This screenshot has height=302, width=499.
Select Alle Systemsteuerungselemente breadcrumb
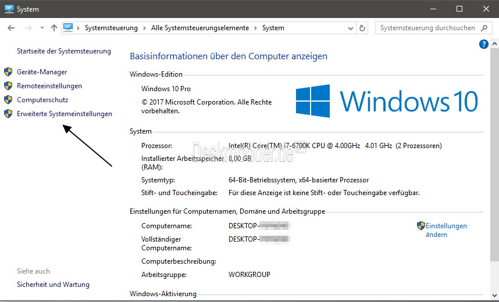click(200, 28)
